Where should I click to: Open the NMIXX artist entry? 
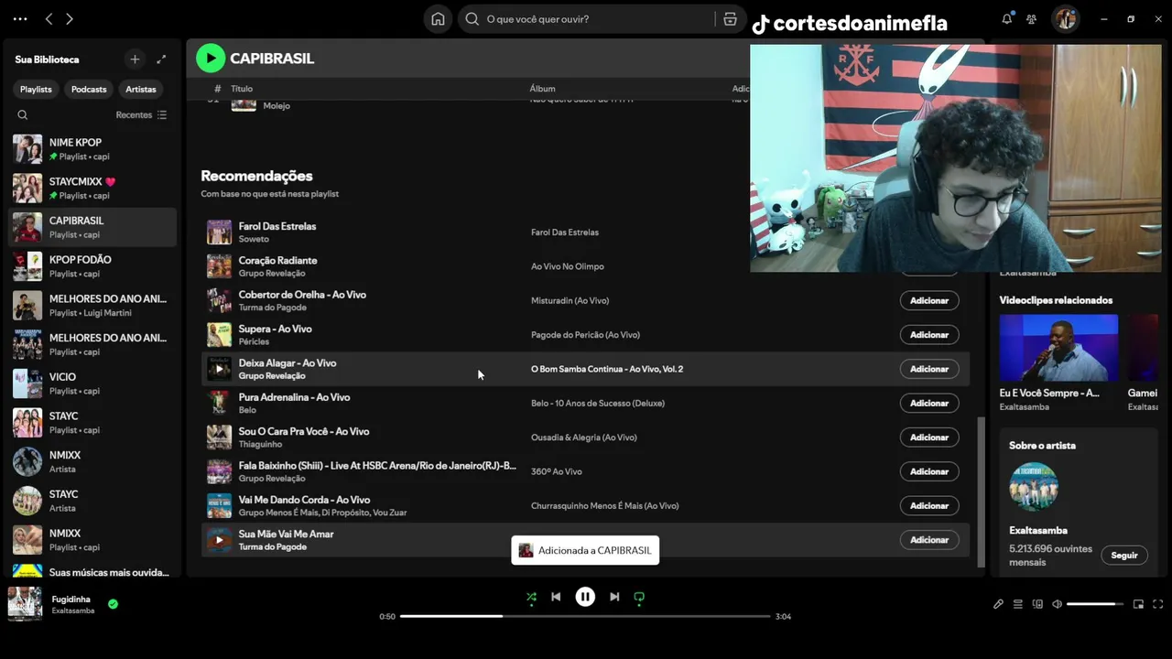point(92,461)
